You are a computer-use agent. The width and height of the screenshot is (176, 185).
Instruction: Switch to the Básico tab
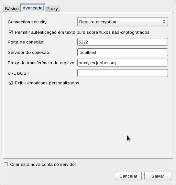pos(12,8)
